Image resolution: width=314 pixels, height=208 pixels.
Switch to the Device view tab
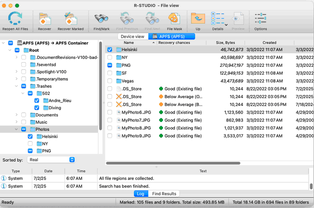132,36
